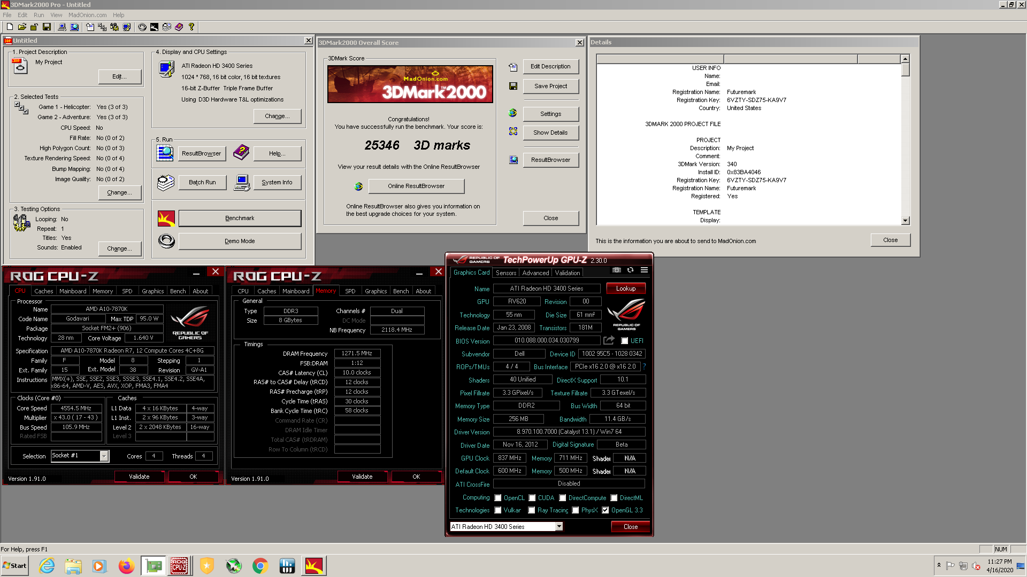Open the SPD tab in right CPU-Z window
This screenshot has height=577, width=1027.
350,291
